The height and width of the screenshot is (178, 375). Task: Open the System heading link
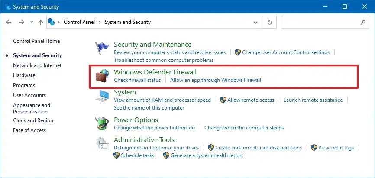tap(125, 92)
